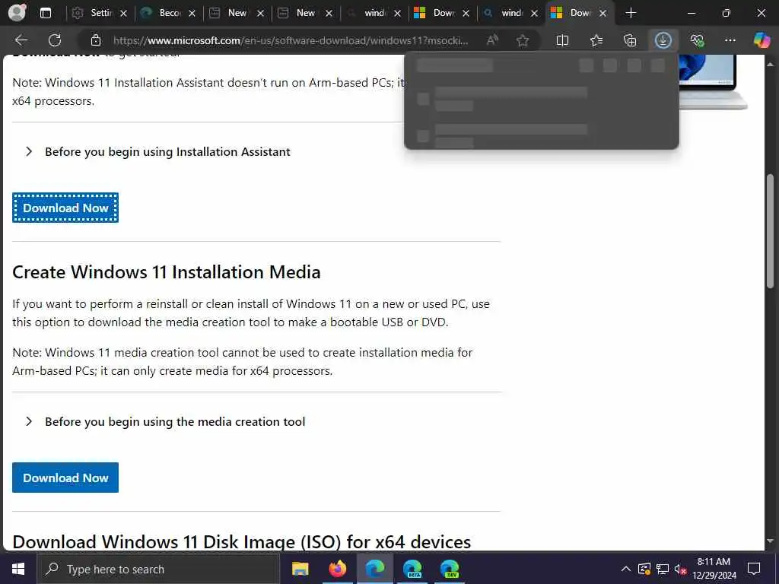Show hidden system tray icons

[x=625, y=569]
